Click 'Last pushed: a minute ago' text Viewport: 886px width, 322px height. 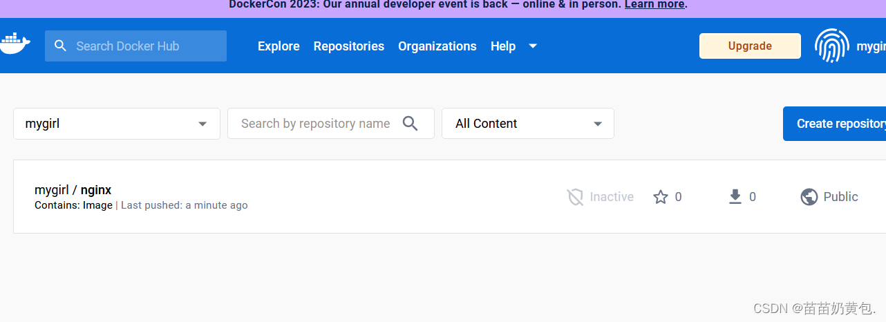click(x=184, y=205)
